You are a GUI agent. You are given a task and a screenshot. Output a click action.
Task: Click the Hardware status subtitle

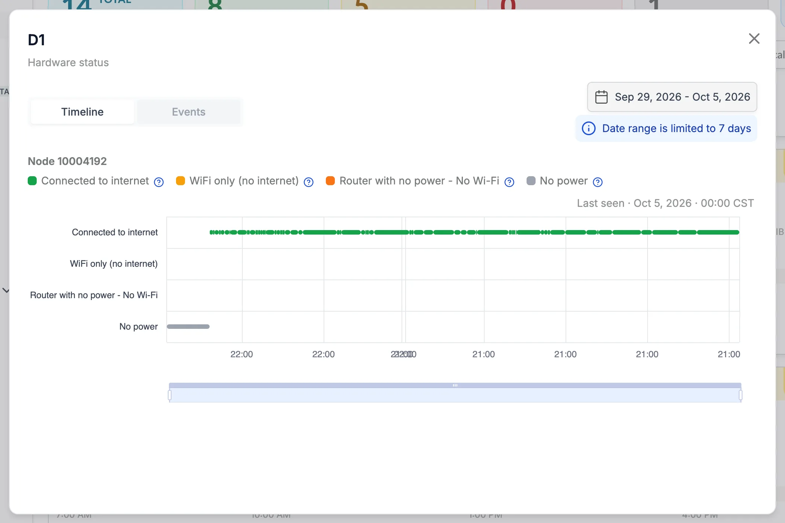click(x=68, y=62)
